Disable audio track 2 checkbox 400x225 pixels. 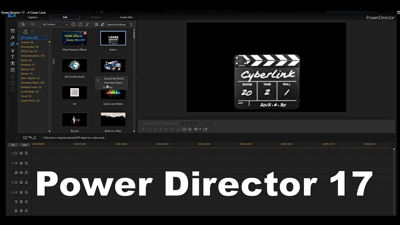pyautogui.click(x=21, y=192)
